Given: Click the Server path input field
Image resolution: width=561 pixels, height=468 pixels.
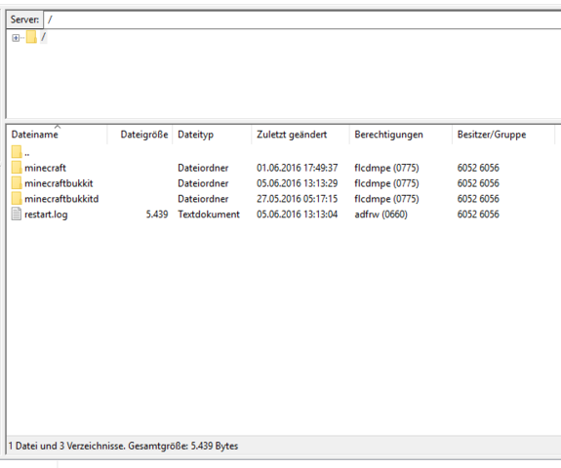Looking at the screenshot, I should coord(302,19).
